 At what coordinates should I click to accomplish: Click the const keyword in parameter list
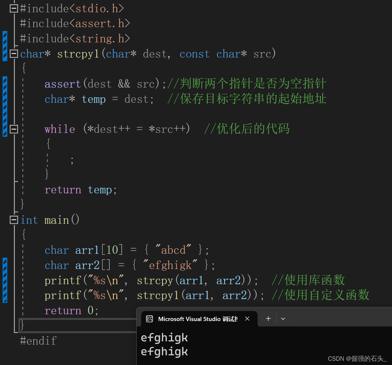(x=195, y=54)
